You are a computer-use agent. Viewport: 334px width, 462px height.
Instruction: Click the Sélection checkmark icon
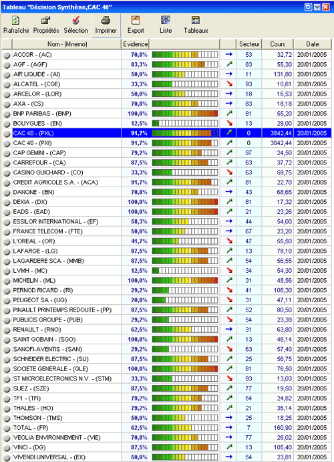point(76,20)
